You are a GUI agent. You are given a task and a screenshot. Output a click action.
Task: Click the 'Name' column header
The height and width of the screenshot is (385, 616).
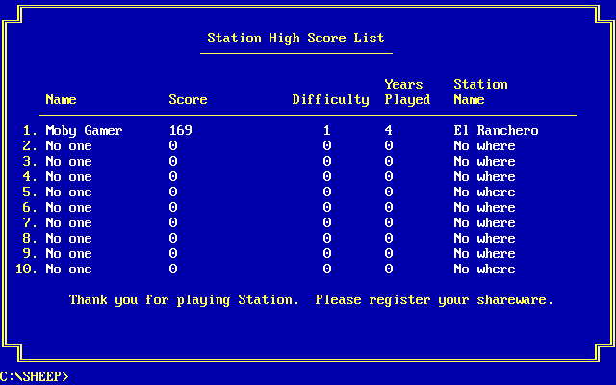(61, 99)
